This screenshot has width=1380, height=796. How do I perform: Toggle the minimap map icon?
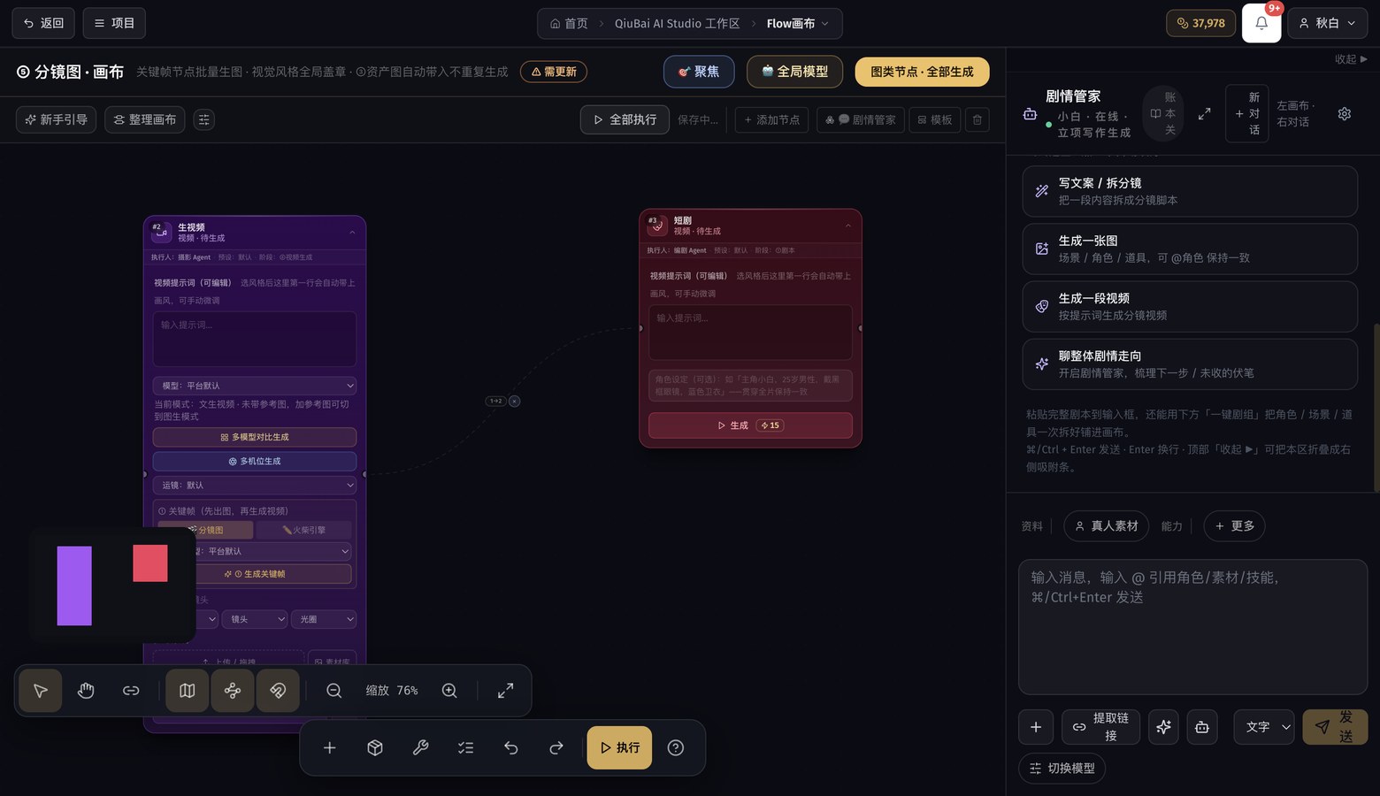(188, 691)
